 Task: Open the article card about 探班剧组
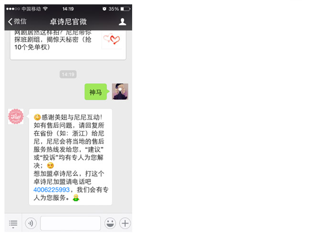68,45
